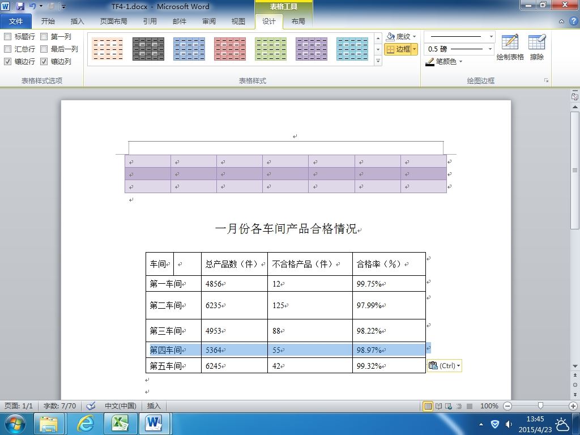Open the 底纹 shading dropdown arrow

click(x=414, y=37)
